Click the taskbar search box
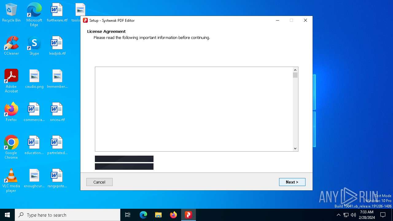 (x=68, y=215)
